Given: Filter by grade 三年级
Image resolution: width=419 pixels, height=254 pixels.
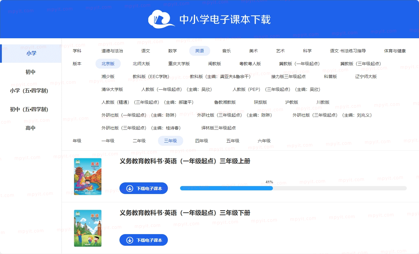Looking at the screenshot, I should point(171,141).
